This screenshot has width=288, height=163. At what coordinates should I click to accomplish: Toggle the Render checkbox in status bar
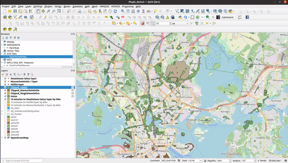258,161
